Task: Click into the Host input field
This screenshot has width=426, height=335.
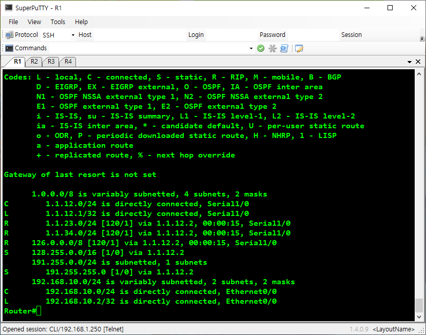Action: pos(140,35)
